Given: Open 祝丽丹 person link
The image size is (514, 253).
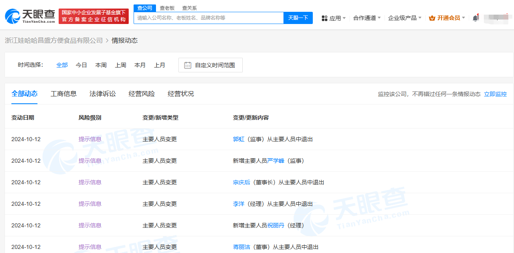Looking at the screenshot, I should [276, 225].
